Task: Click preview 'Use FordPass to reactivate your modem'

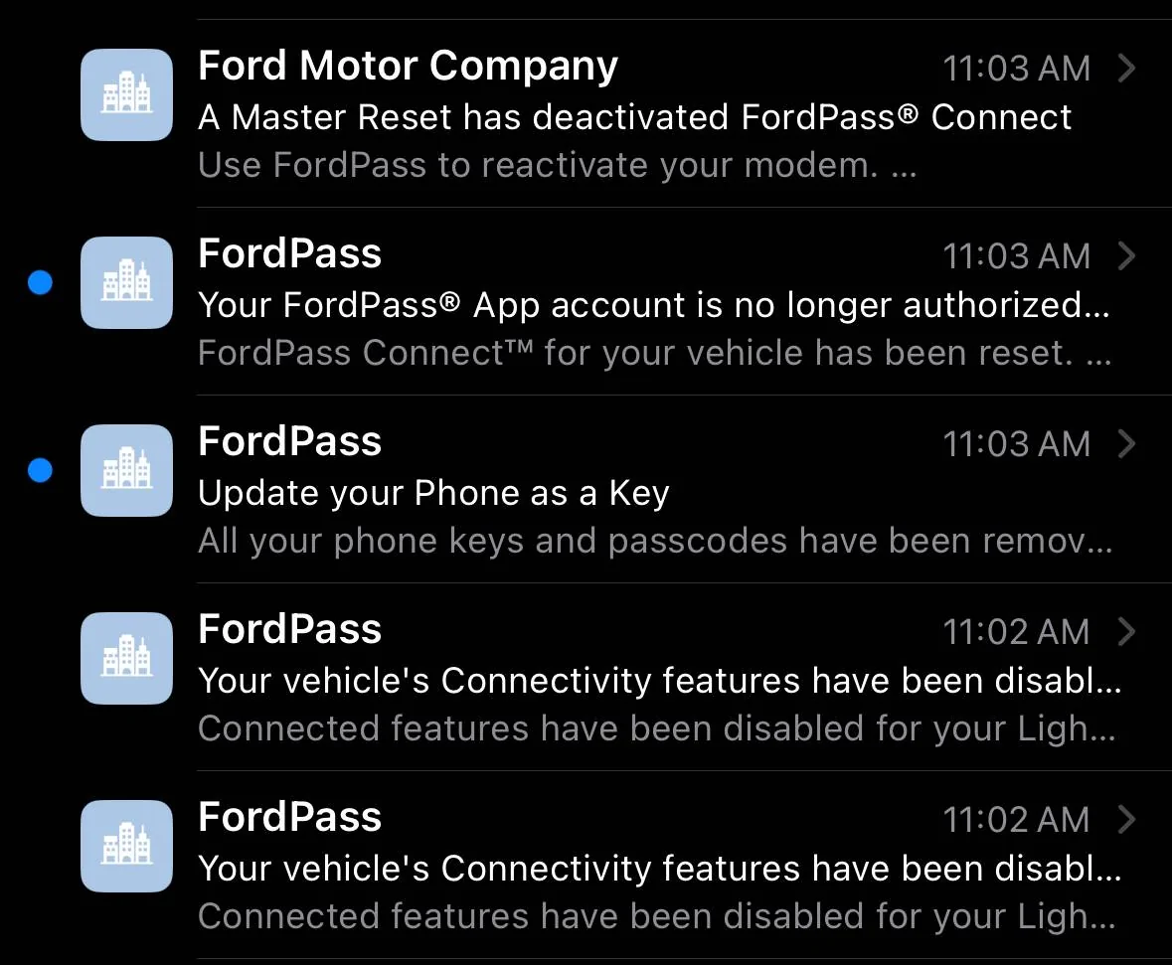Action: [557, 165]
